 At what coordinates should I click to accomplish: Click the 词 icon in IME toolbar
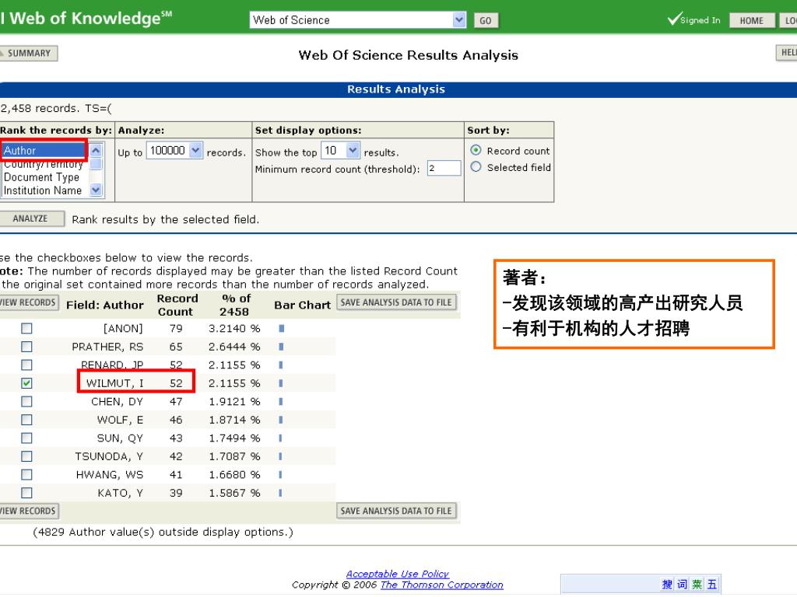coord(682,585)
